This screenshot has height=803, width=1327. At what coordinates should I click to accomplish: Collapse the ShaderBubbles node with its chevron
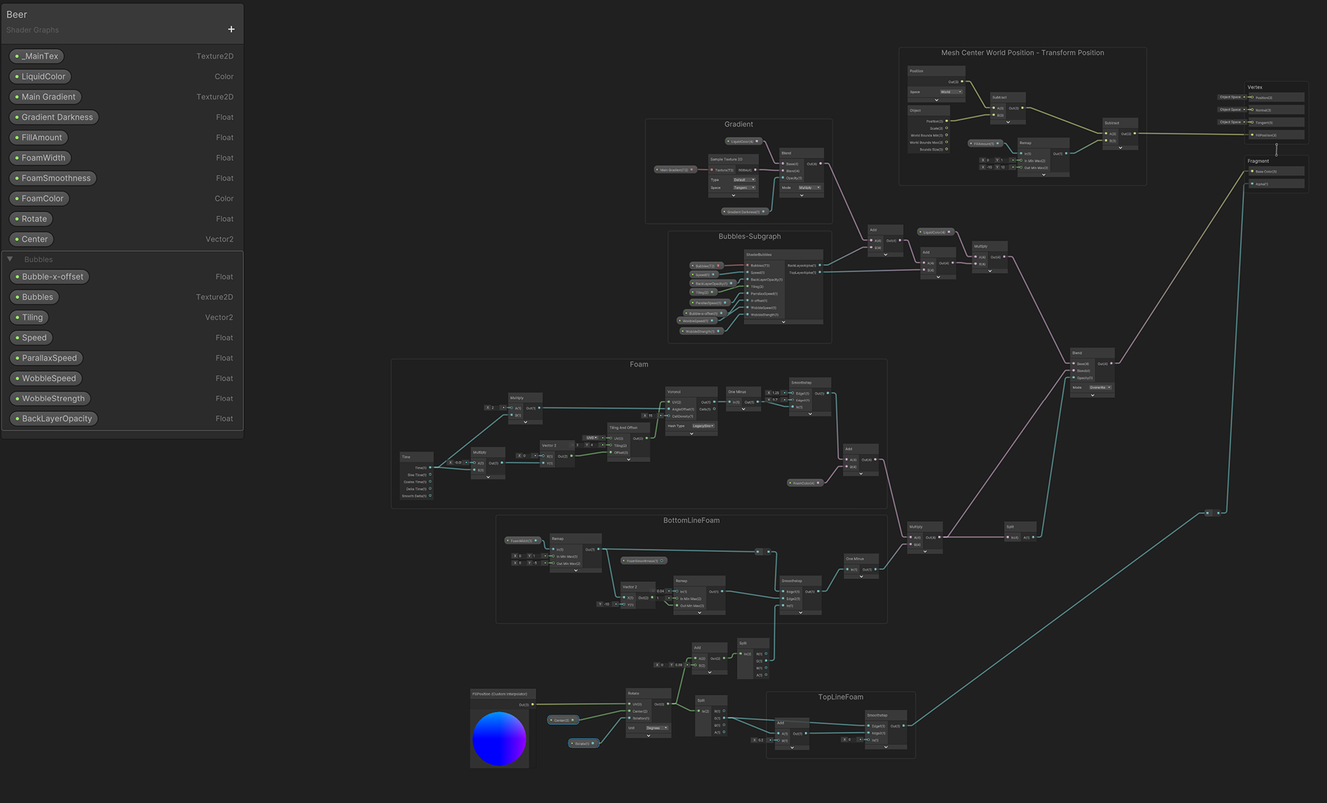pyautogui.click(x=783, y=322)
